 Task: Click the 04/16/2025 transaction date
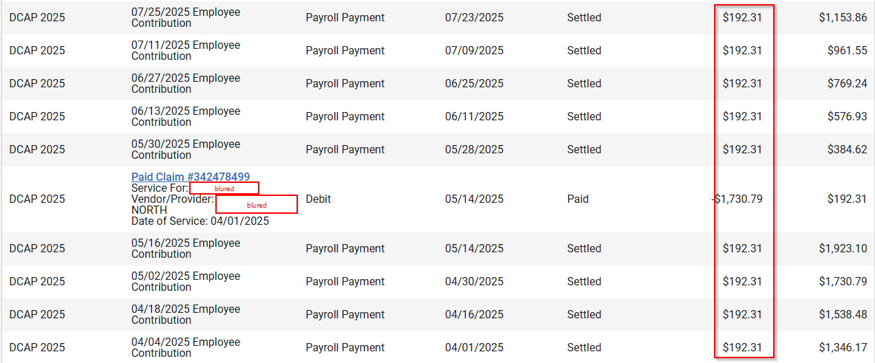tap(474, 315)
